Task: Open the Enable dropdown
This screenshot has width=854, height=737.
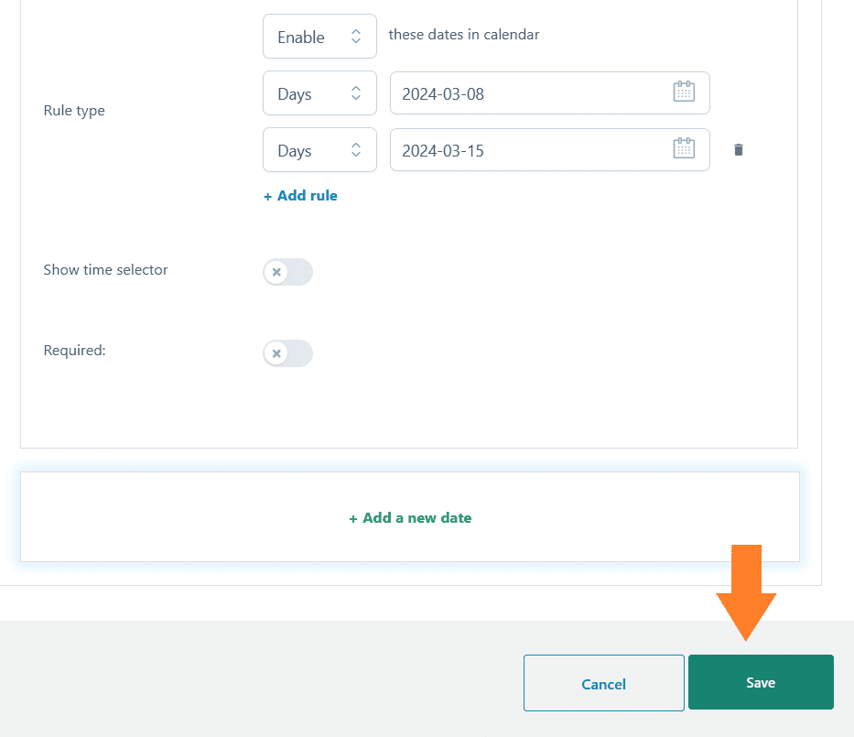Action: 319,36
